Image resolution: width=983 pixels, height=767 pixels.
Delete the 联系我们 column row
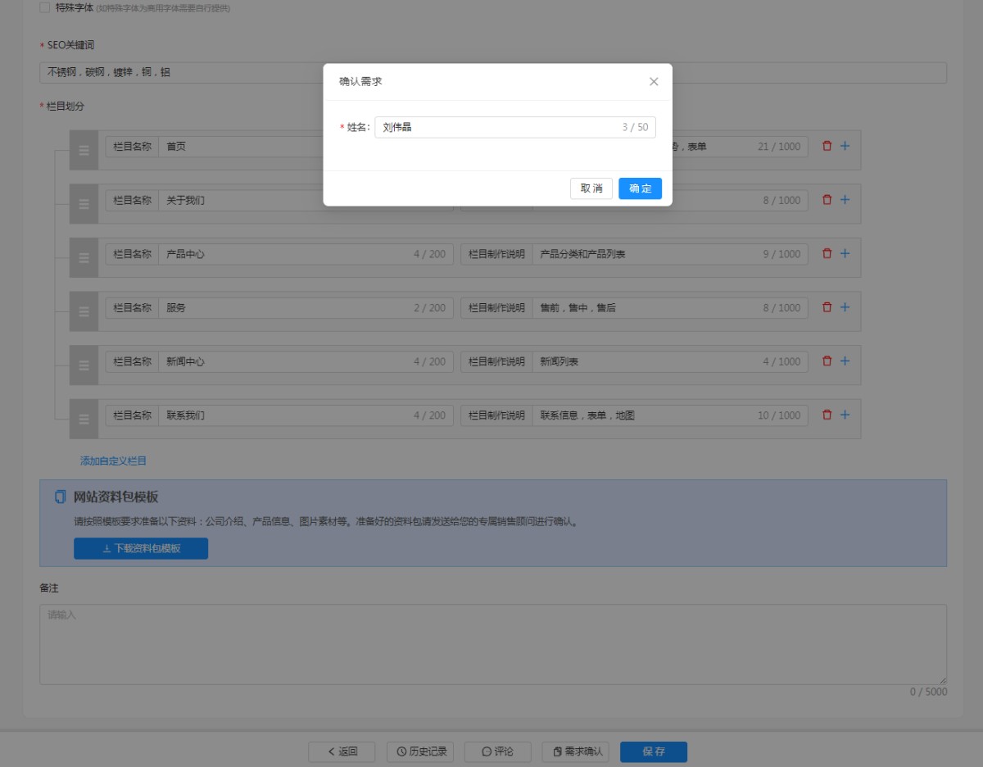pyautogui.click(x=827, y=415)
